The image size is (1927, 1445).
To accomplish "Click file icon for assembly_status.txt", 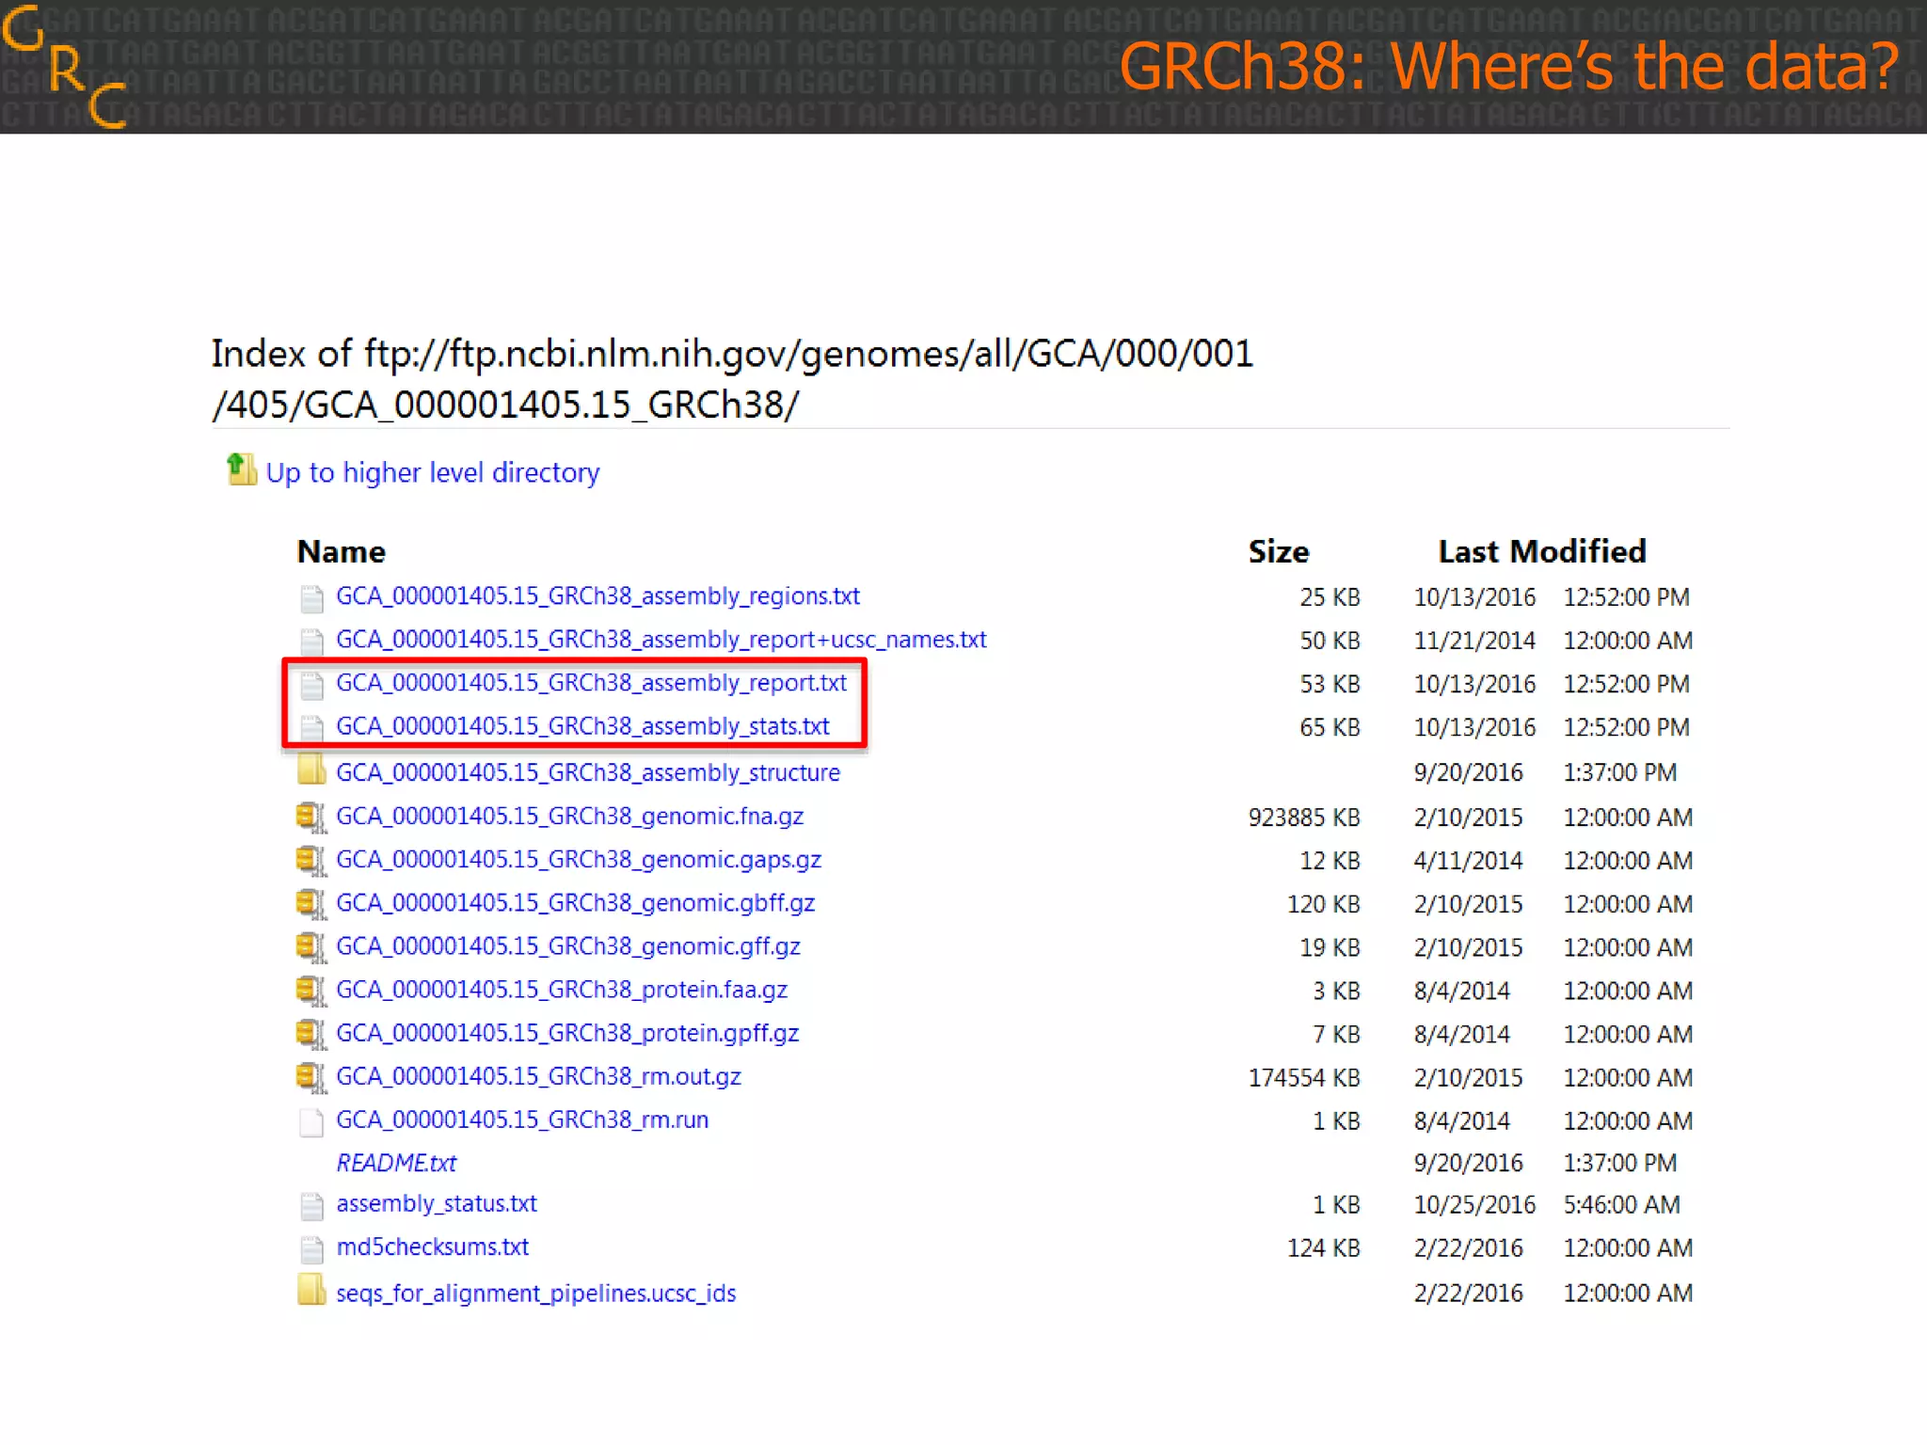I will pos(311,1205).
